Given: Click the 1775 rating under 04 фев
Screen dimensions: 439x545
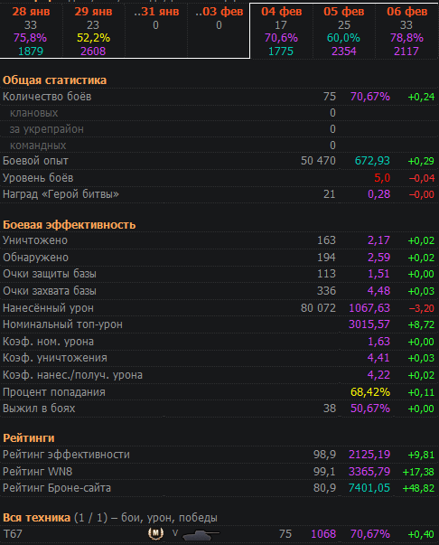Looking at the screenshot, I should point(281,52).
